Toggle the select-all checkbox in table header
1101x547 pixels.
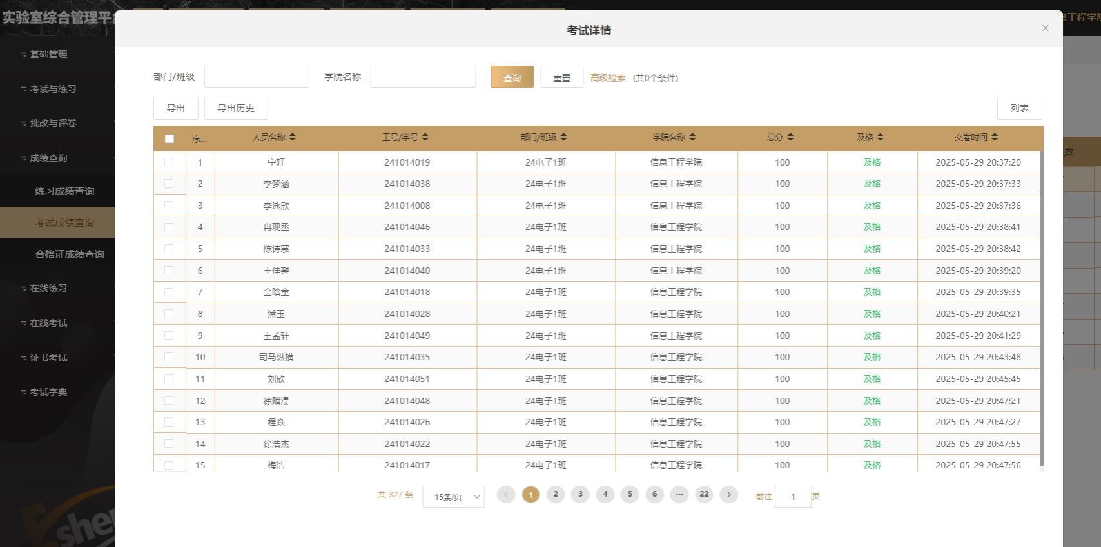170,139
